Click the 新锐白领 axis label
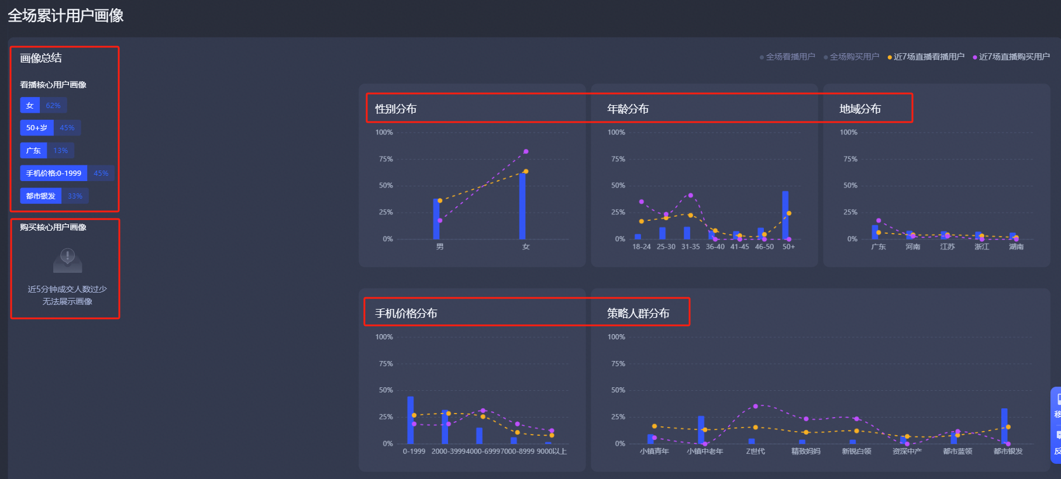 pos(857,451)
